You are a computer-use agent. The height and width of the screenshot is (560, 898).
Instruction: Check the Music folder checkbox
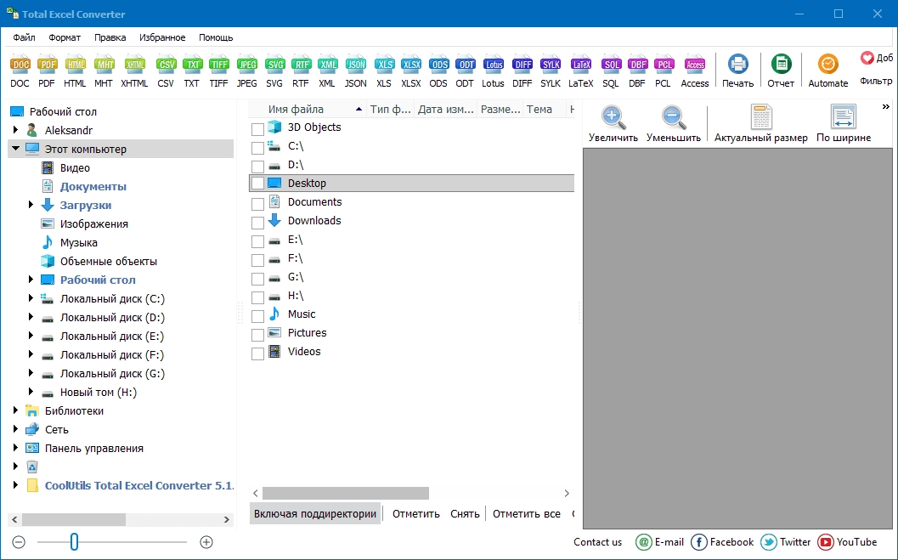coord(257,316)
